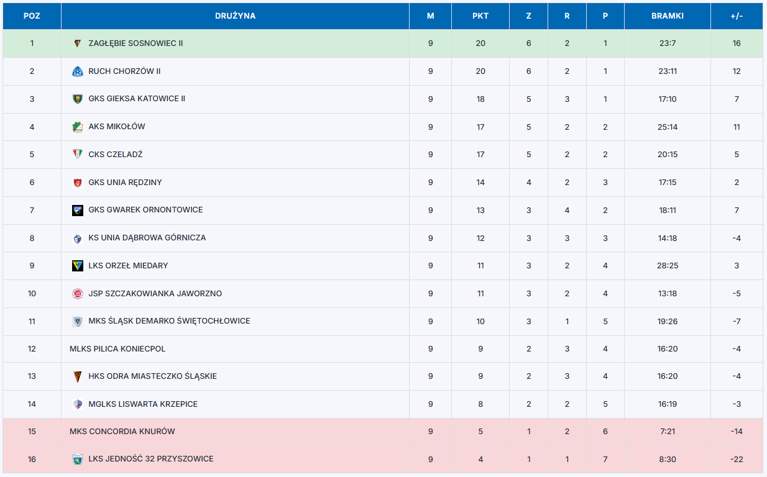Select the KS Unia Dąbrowa Górnicza name
This screenshot has width=767, height=477.
[x=147, y=238]
